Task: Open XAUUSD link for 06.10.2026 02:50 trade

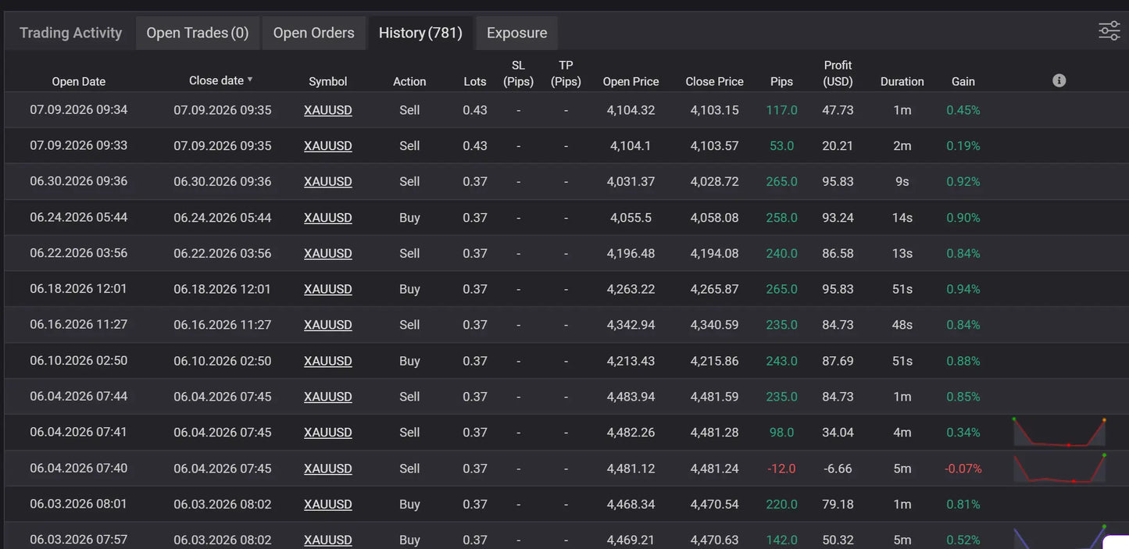Action: pos(327,361)
